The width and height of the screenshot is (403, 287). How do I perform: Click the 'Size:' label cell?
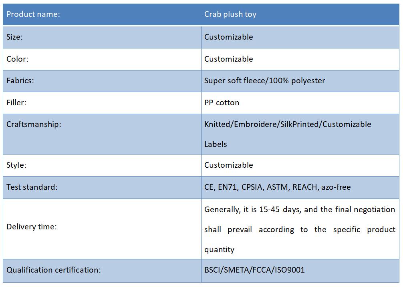pyautogui.click(x=102, y=37)
